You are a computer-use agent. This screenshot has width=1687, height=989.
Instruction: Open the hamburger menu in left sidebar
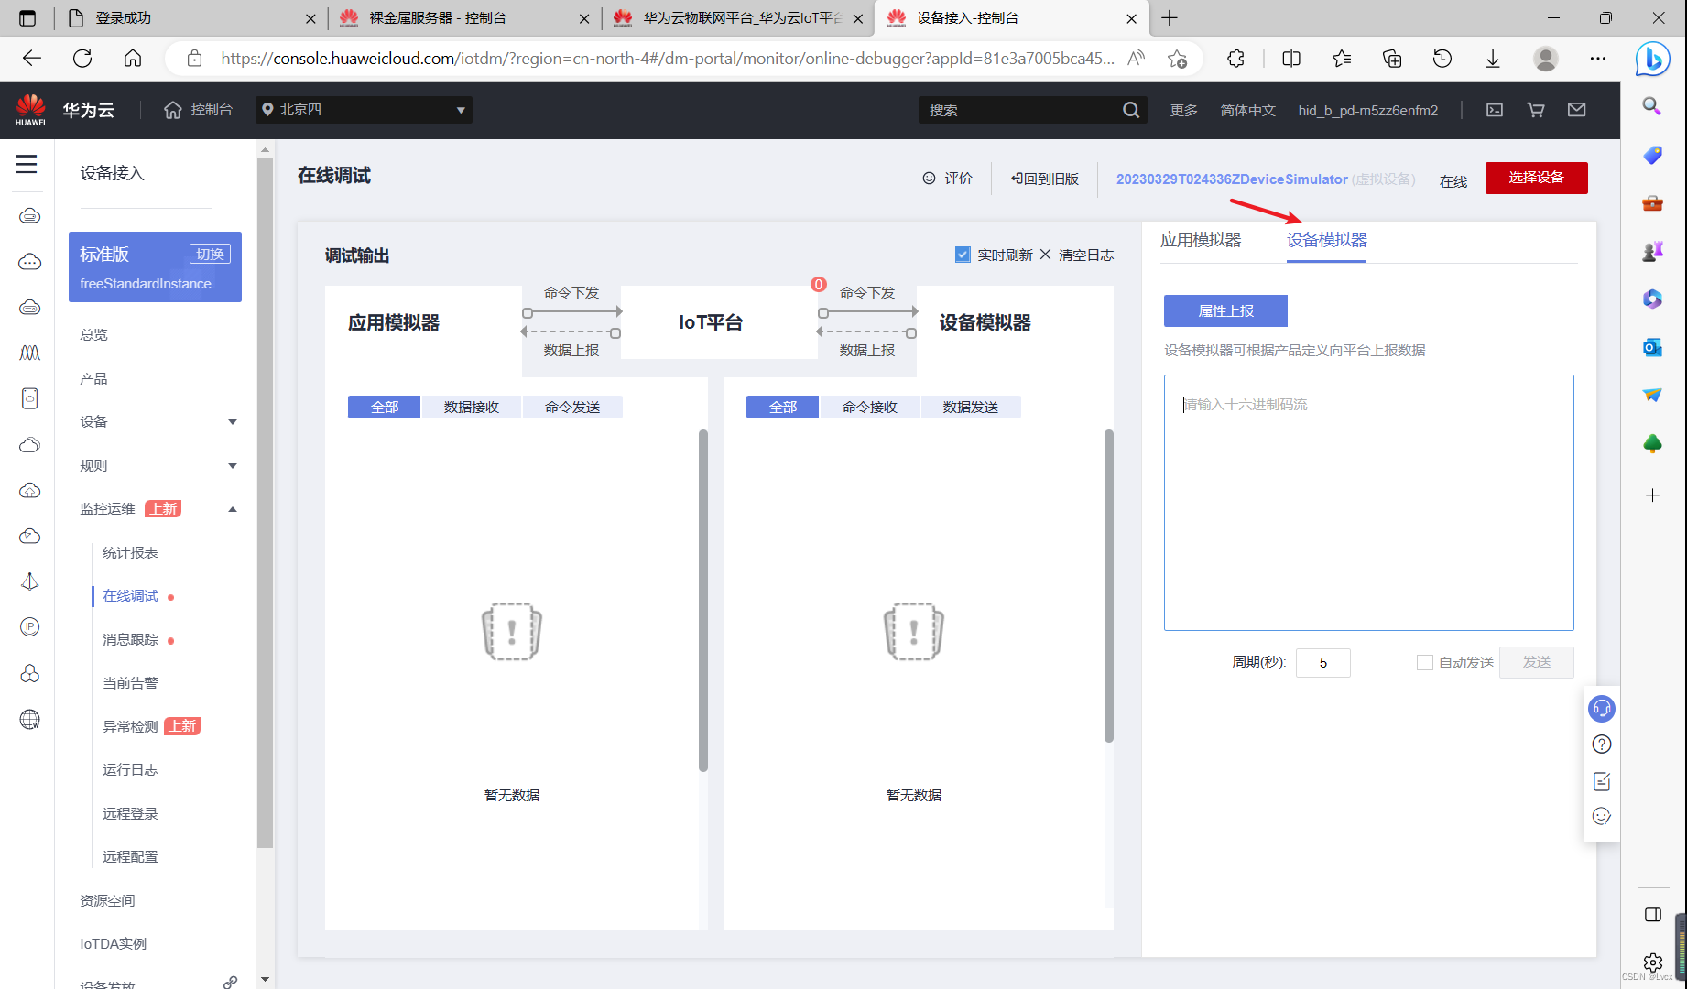[x=27, y=165]
